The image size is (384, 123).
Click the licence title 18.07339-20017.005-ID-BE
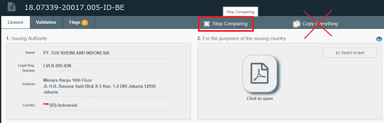pos(75,7)
